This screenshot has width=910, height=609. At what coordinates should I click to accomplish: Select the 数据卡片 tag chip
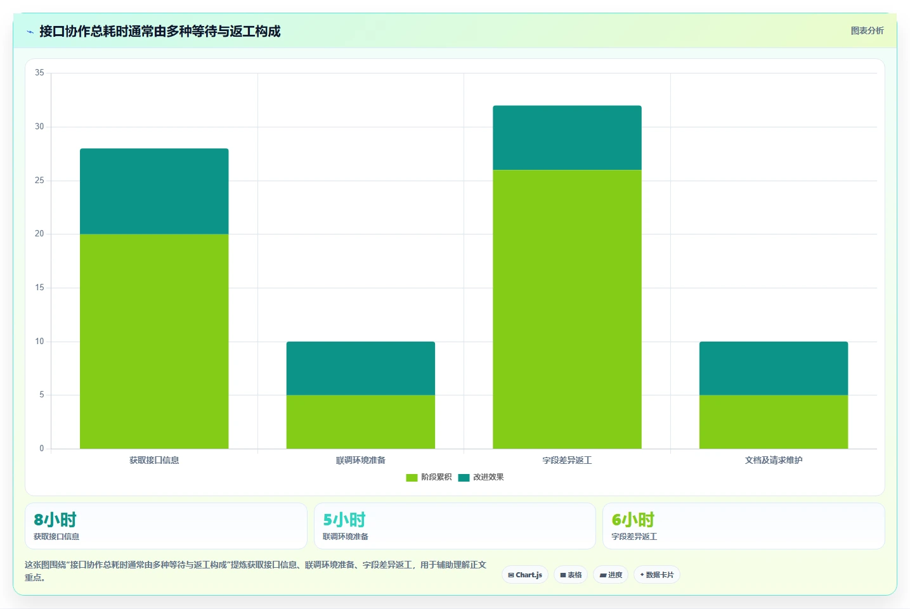coord(657,575)
